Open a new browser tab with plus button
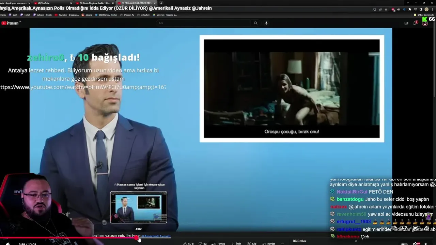Screen dimensions: 436x245 coord(161,3)
